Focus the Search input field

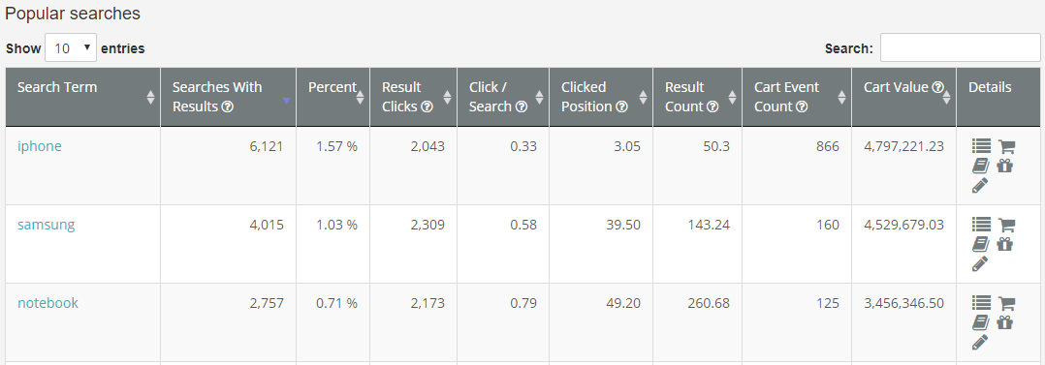(x=960, y=48)
